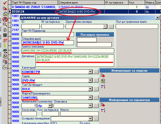Click the ... button next to Марка/Производител
The height and width of the screenshot is (124, 161).
tap(96, 97)
